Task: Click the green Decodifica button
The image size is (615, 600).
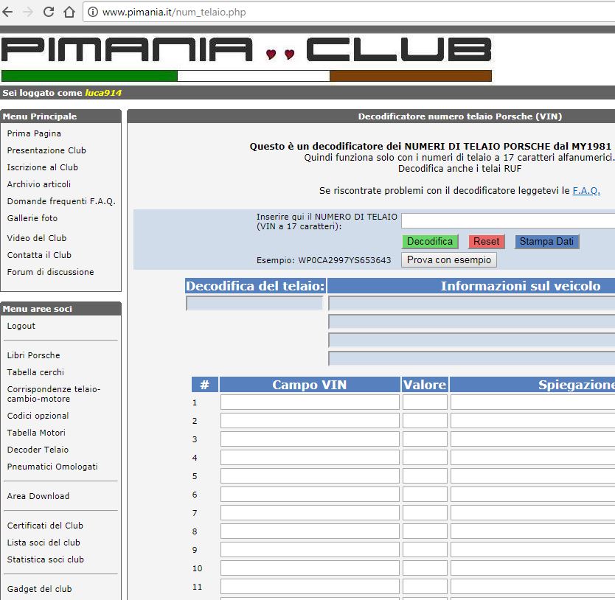Action: [430, 242]
